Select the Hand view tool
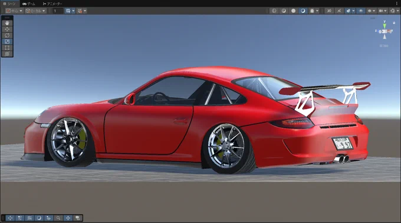The height and width of the screenshot is (223, 401). (x=7, y=23)
